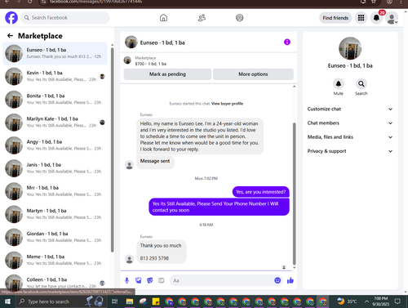This screenshot has height=308, width=408.
Task: Open the Groups icon in top navigation
Action: coord(240,18)
